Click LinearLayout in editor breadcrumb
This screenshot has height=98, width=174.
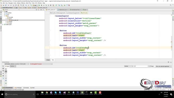(x=73, y=13)
